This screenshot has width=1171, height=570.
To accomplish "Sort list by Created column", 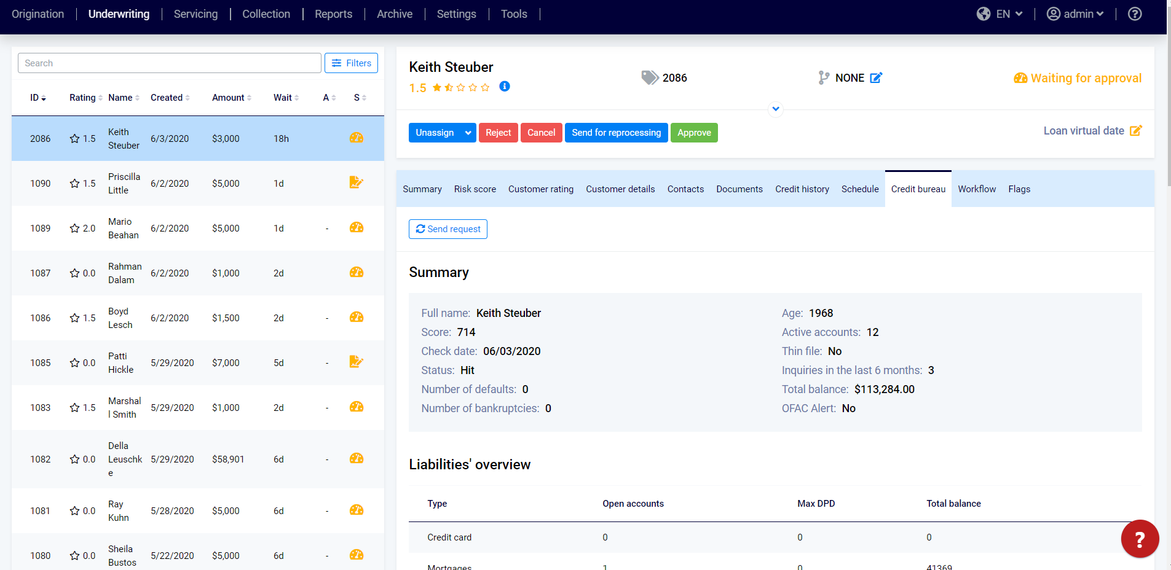I will pyautogui.click(x=170, y=98).
